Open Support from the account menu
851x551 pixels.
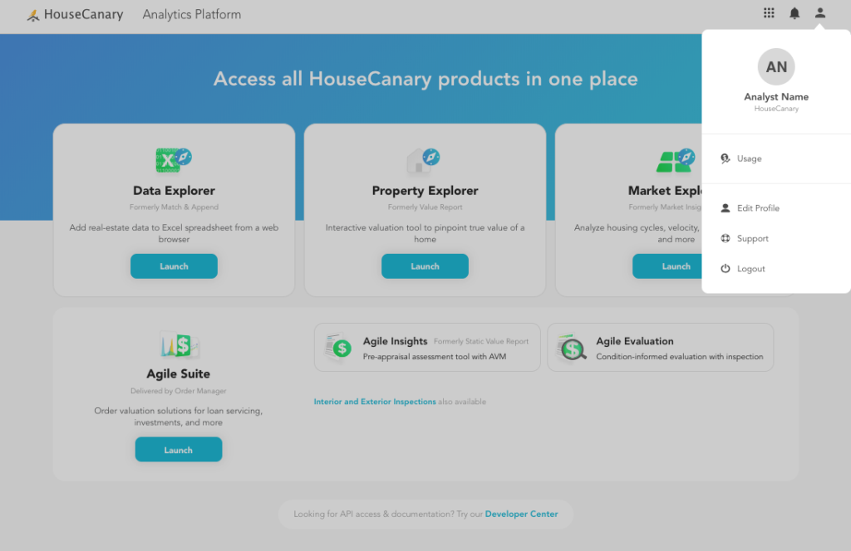[x=750, y=238]
